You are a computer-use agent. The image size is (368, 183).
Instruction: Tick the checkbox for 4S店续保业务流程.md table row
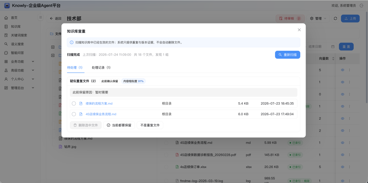[x=166, y=142]
